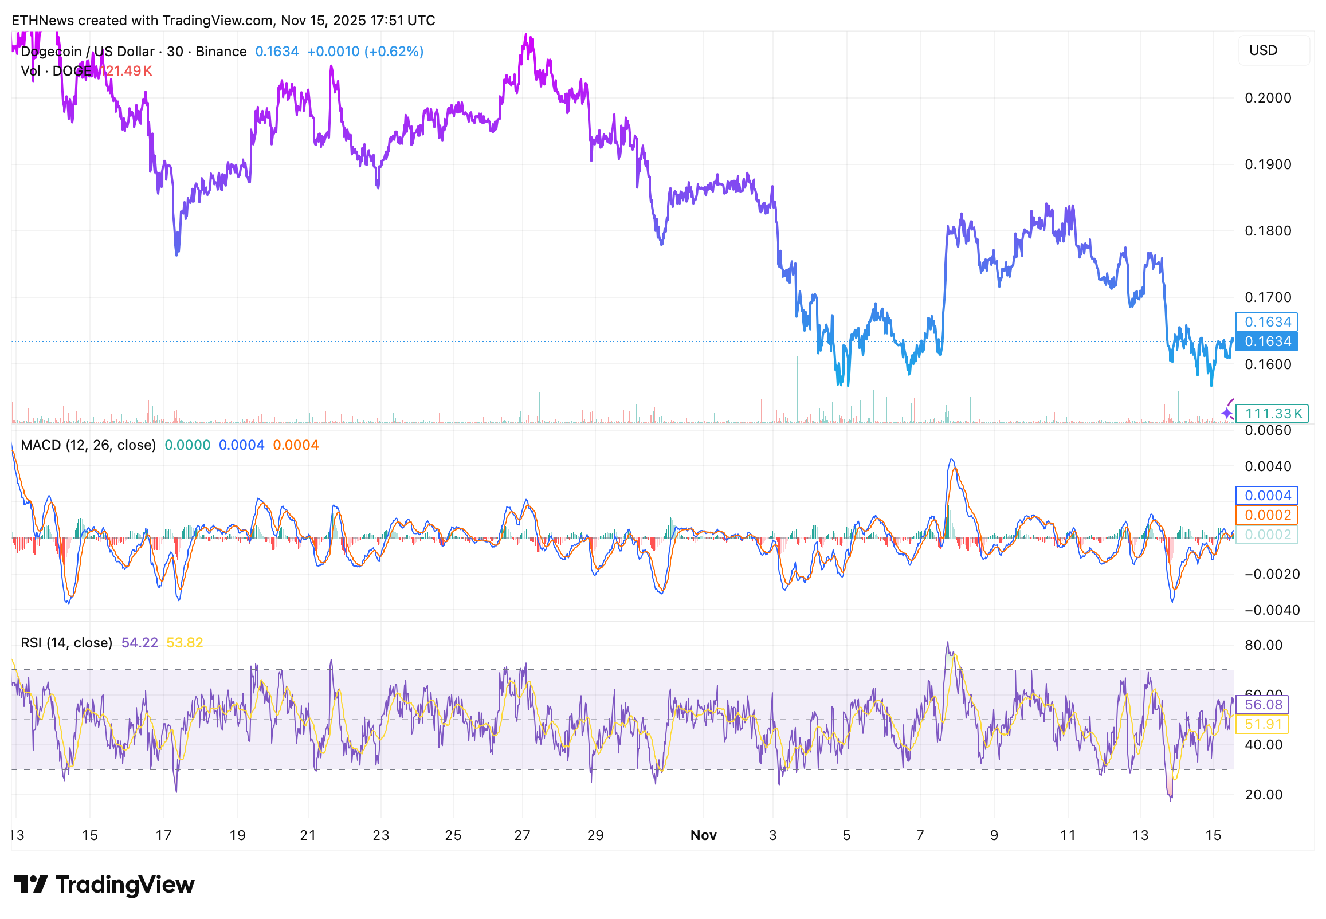Click the TradingView logo mark
The image size is (1326, 919).
pyautogui.click(x=30, y=885)
